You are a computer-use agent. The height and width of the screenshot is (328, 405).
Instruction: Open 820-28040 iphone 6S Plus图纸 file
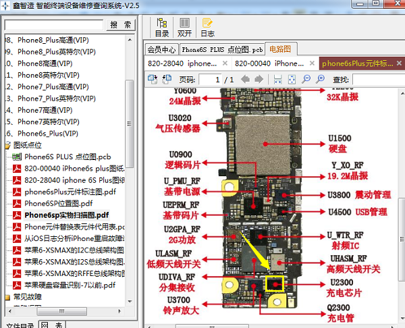click(75, 180)
